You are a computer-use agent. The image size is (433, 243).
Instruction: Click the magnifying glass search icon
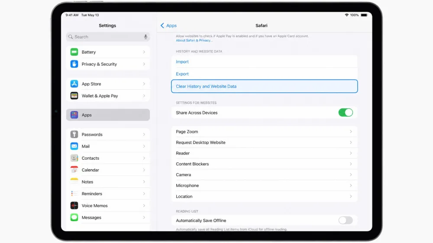pyautogui.click(x=71, y=37)
